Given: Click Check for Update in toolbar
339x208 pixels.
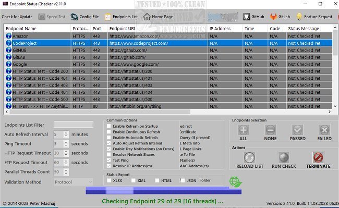Looking at the screenshot, I should pos(17,17).
